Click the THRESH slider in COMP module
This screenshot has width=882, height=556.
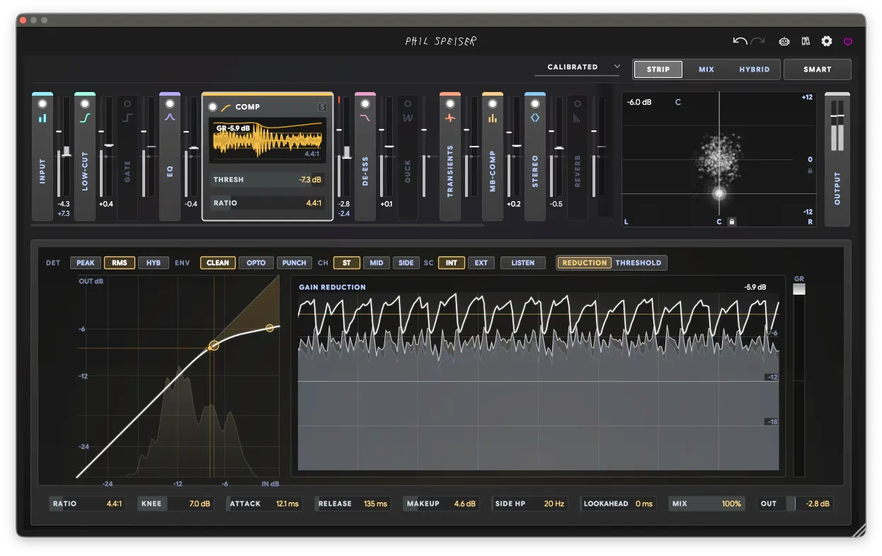point(268,180)
